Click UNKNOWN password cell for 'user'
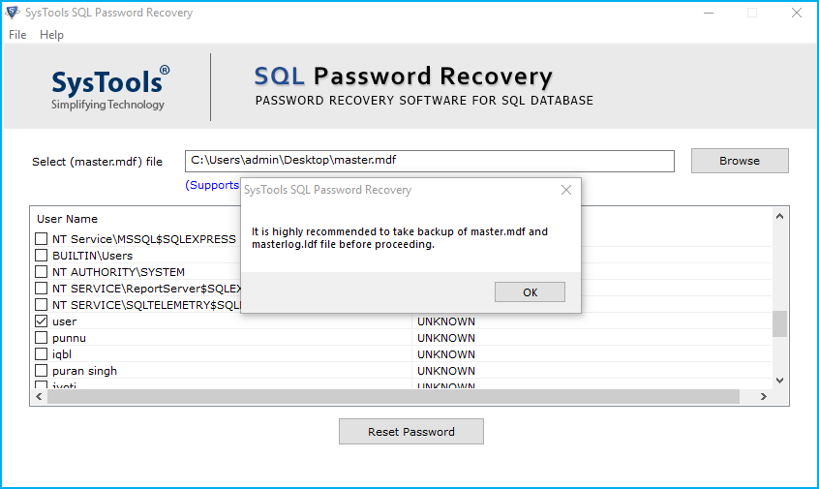This screenshot has width=819, height=489. click(446, 321)
